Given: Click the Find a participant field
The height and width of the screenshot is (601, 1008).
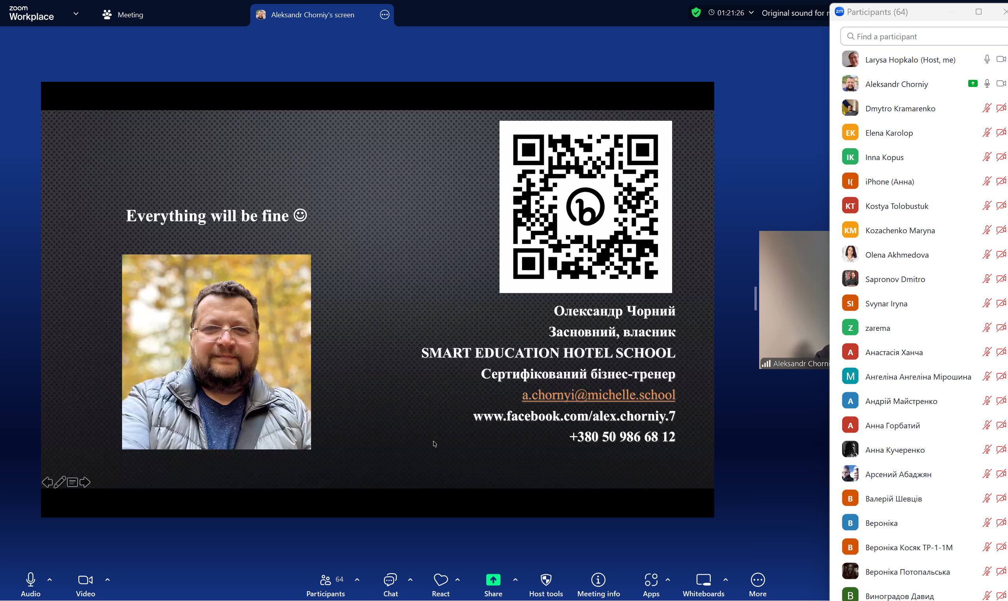Looking at the screenshot, I should pos(924,37).
